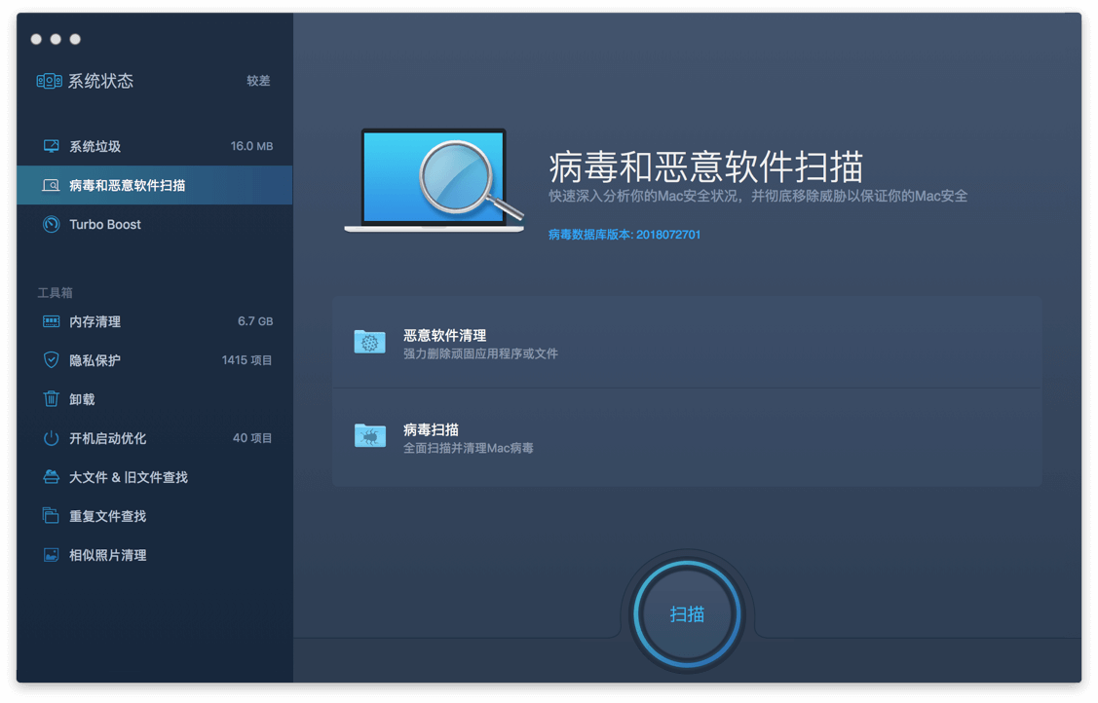Open 大文件 & 旧文件查找 icon
1098x703 pixels.
click(54, 477)
